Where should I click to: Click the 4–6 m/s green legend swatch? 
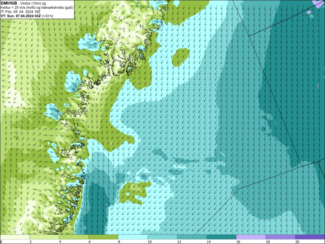click(x=74, y=237)
